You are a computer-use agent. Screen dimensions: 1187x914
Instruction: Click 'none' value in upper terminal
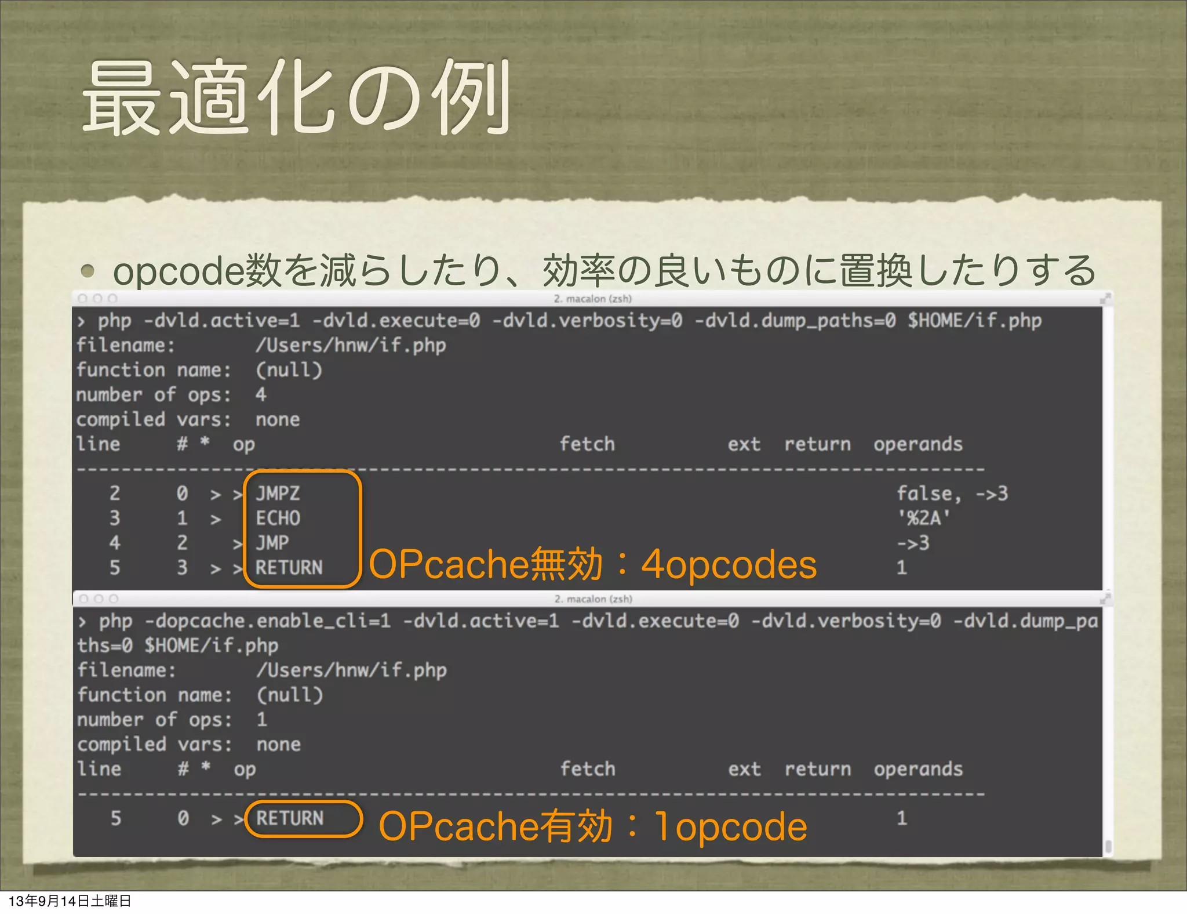point(278,420)
